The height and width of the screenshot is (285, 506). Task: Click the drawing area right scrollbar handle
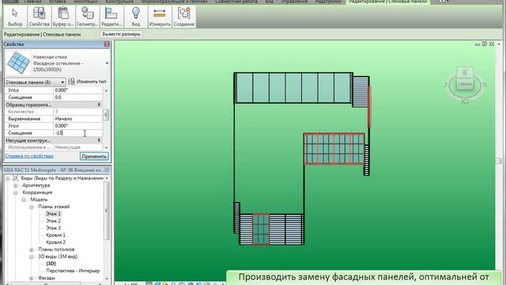pyautogui.click(x=499, y=161)
